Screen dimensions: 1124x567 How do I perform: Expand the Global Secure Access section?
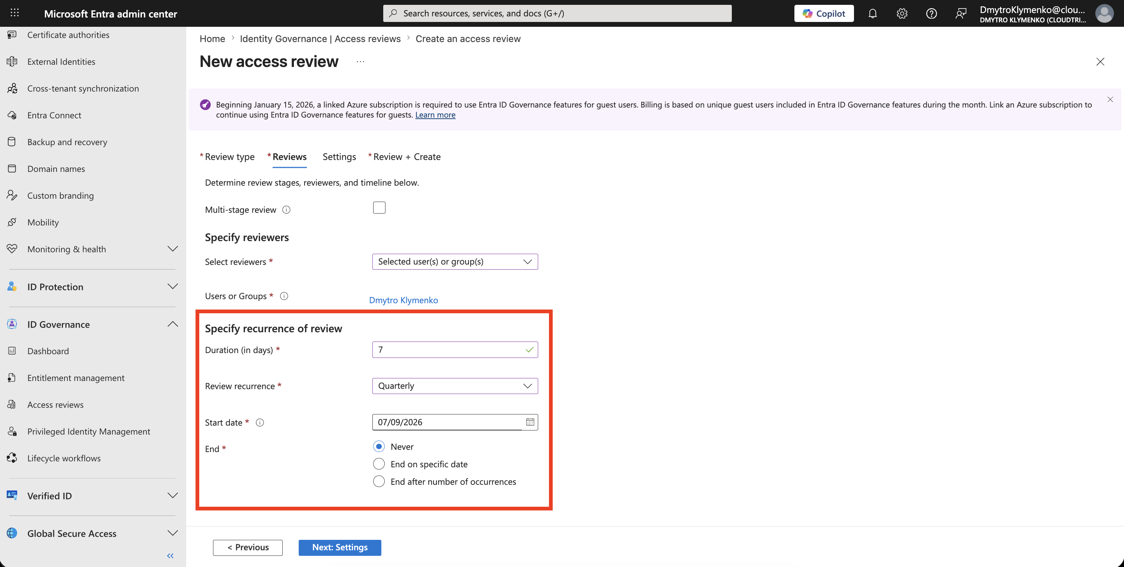click(172, 533)
